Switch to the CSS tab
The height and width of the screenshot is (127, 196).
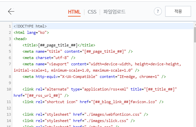[92, 12]
